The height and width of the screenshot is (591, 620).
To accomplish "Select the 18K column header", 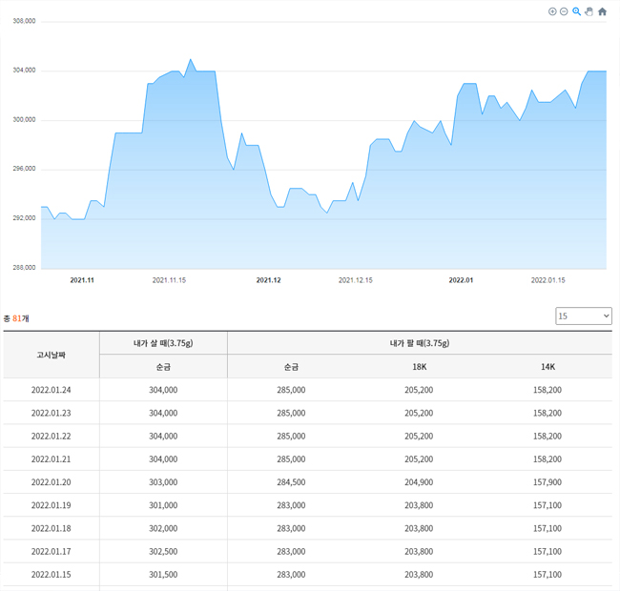I will [419, 366].
